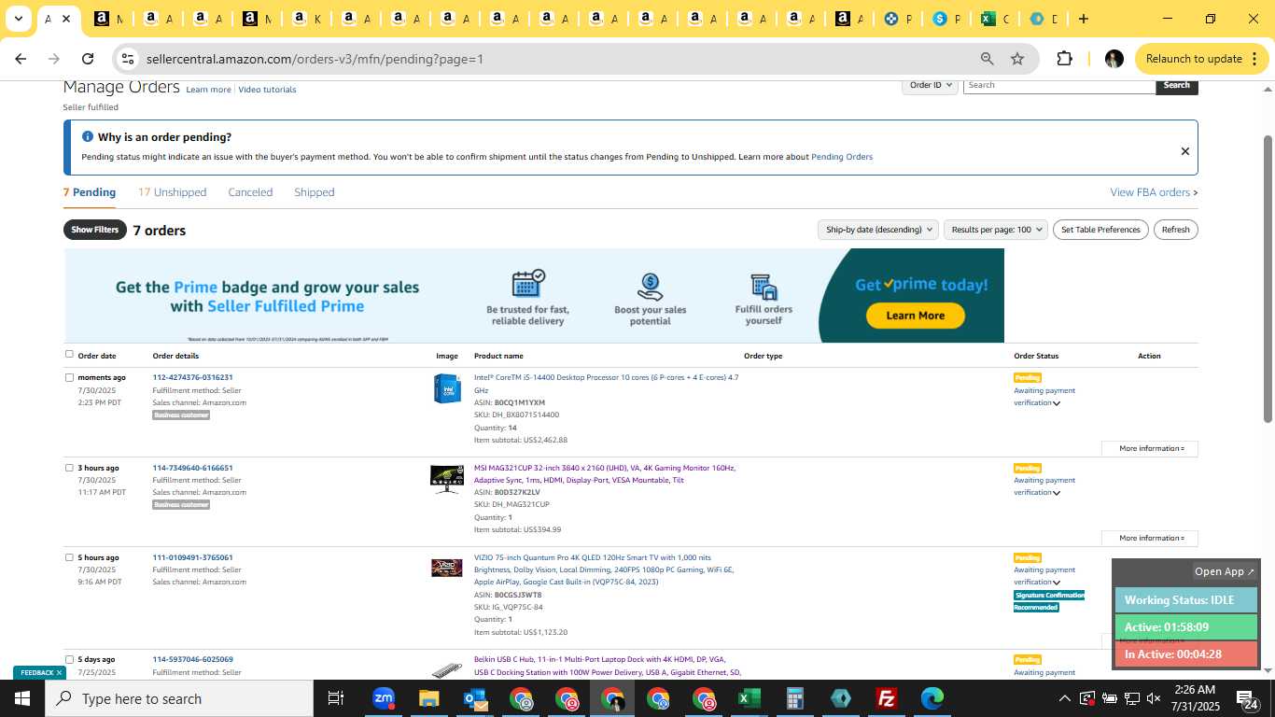Screen dimensions: 1275x717
Task: Switch to the Canceled tab
Action: [x=250, y=192]
